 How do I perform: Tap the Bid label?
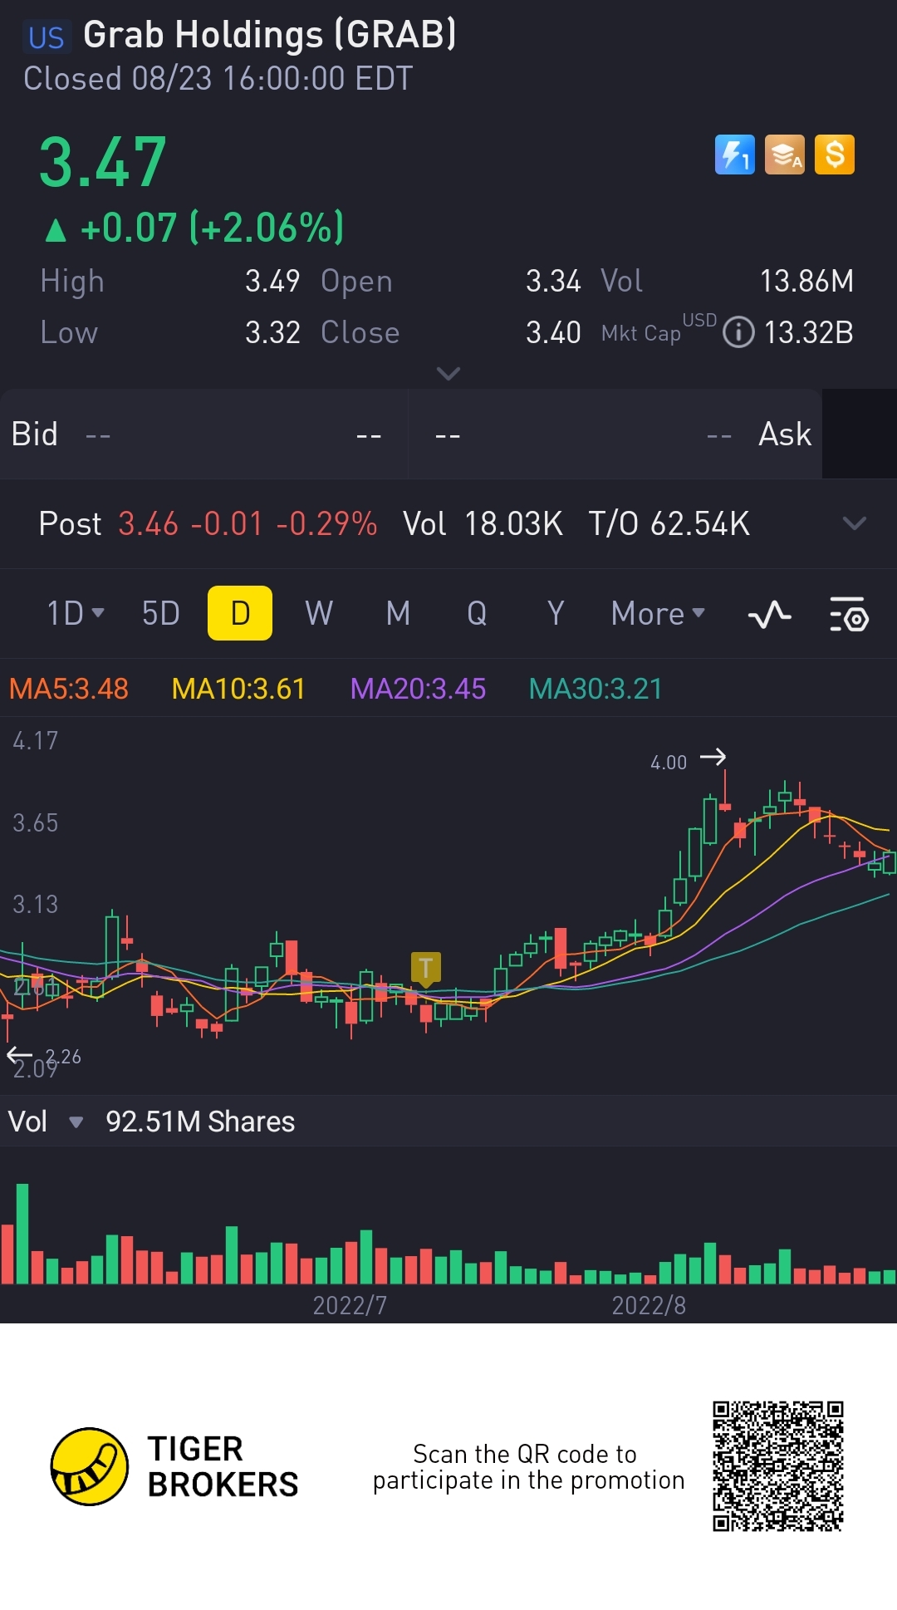(34, 434)
